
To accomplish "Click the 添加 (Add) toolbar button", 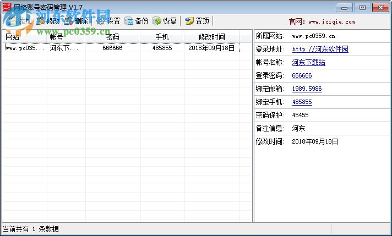I will point(19,21).
